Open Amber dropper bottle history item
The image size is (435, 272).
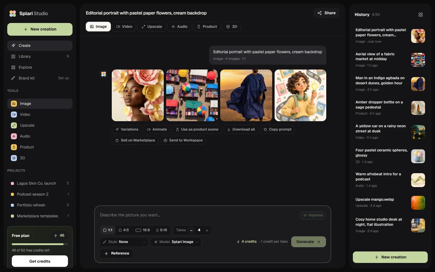390,108
